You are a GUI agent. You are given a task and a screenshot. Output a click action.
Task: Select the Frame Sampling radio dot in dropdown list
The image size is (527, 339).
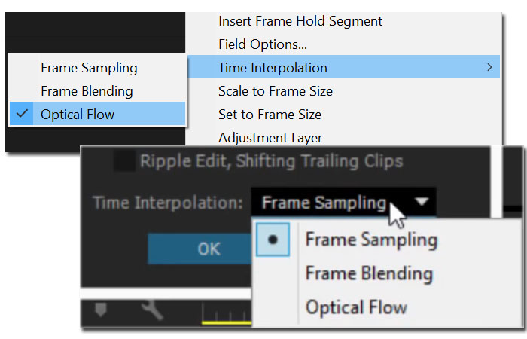[273, 240]
